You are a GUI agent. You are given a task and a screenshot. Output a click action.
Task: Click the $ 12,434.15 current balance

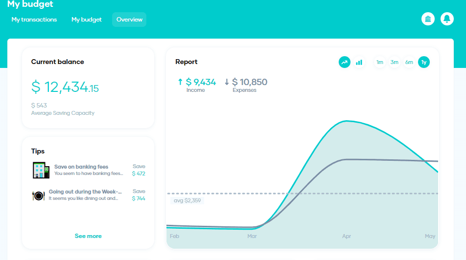(65, 87)
